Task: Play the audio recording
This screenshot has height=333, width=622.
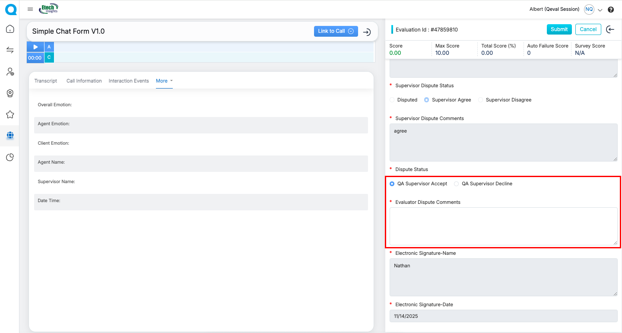Action: coord(35,47)
